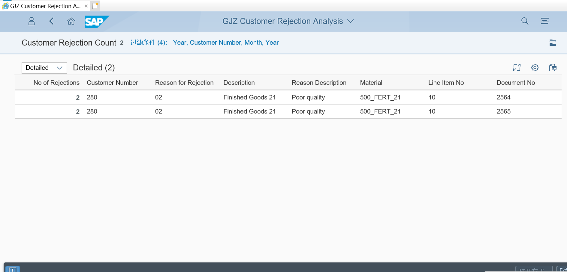
Task: Click the taskbar app icon at bottom left
Action: 12,269
